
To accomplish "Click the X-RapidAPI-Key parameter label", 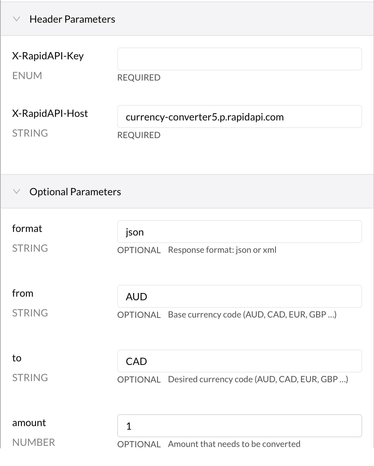I will click(48, 56).
